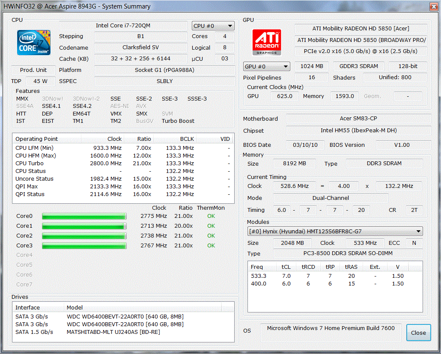Viewport: 441px width, 354px height.
Task: Open the CPU #0 selector dropdown
Action: coord(213,26)
